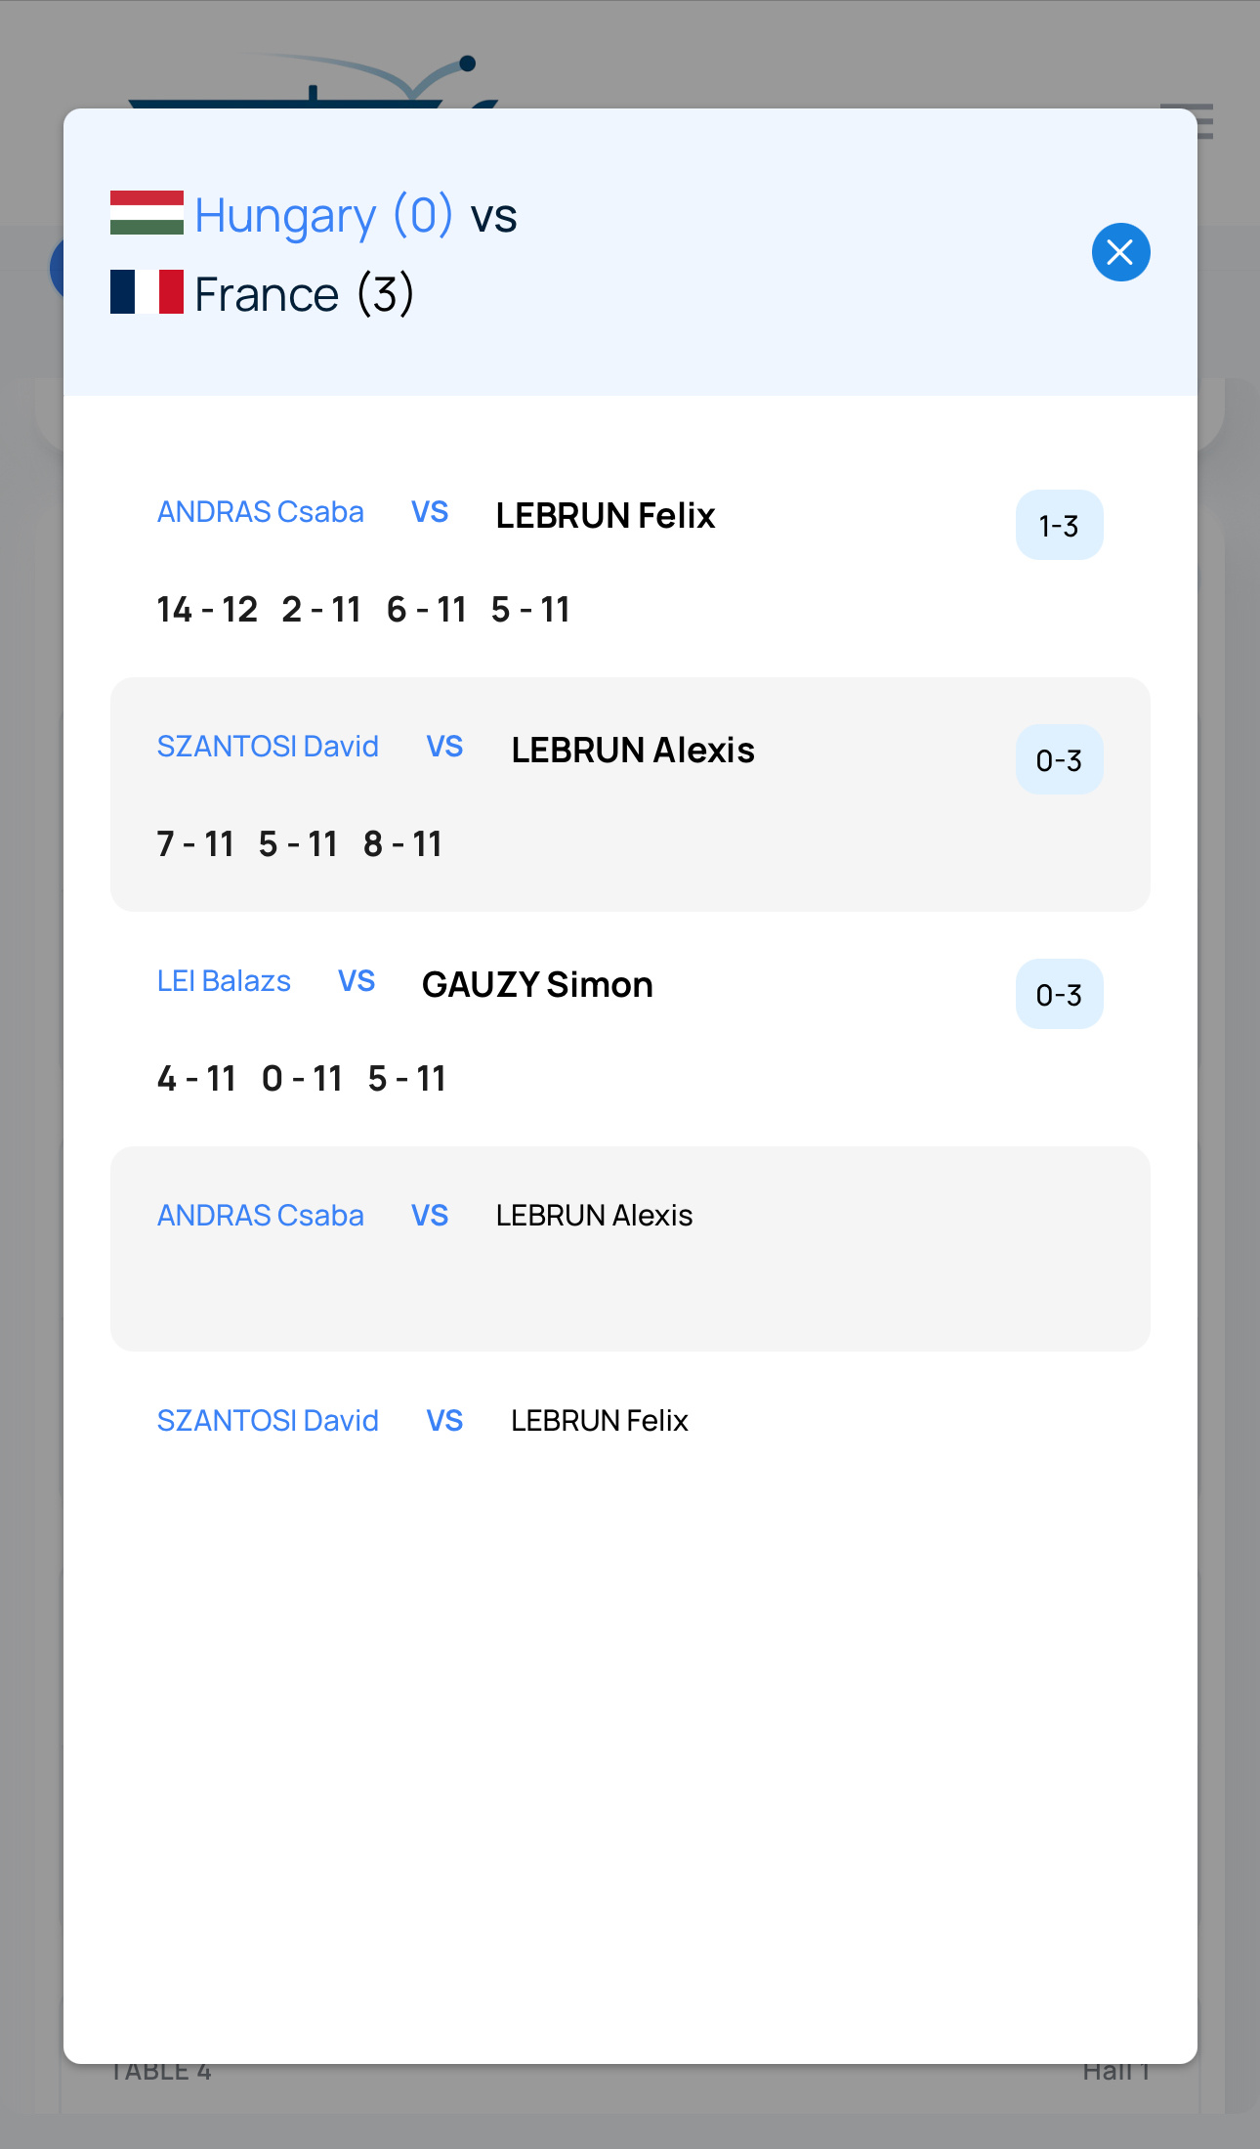
Task: Click the 14 - 12 game score
Action: (x=207, y=610)
